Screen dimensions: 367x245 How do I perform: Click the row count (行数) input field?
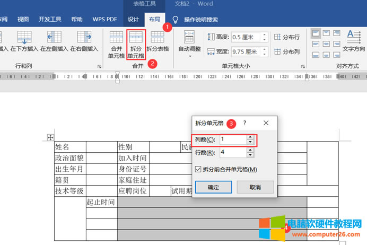click(232, 153)
